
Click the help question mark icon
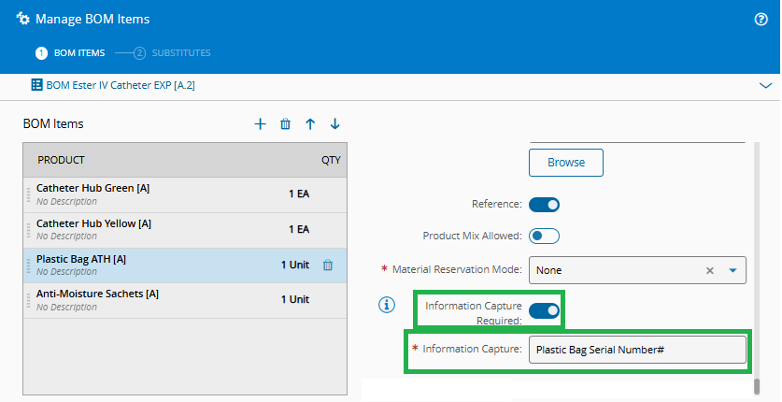(x=761, y=20)
